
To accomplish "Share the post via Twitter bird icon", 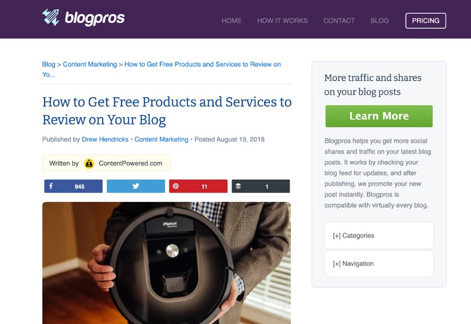I will (x=136, y=186).
